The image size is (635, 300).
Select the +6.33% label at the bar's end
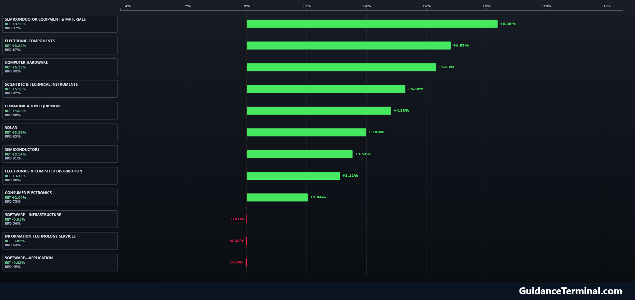[x=446, y=67]
